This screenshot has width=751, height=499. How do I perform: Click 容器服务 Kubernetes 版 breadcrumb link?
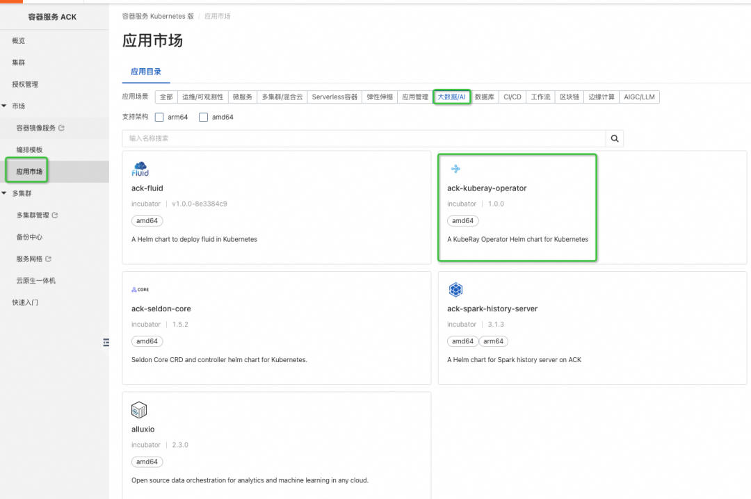[x=158, y=16]
